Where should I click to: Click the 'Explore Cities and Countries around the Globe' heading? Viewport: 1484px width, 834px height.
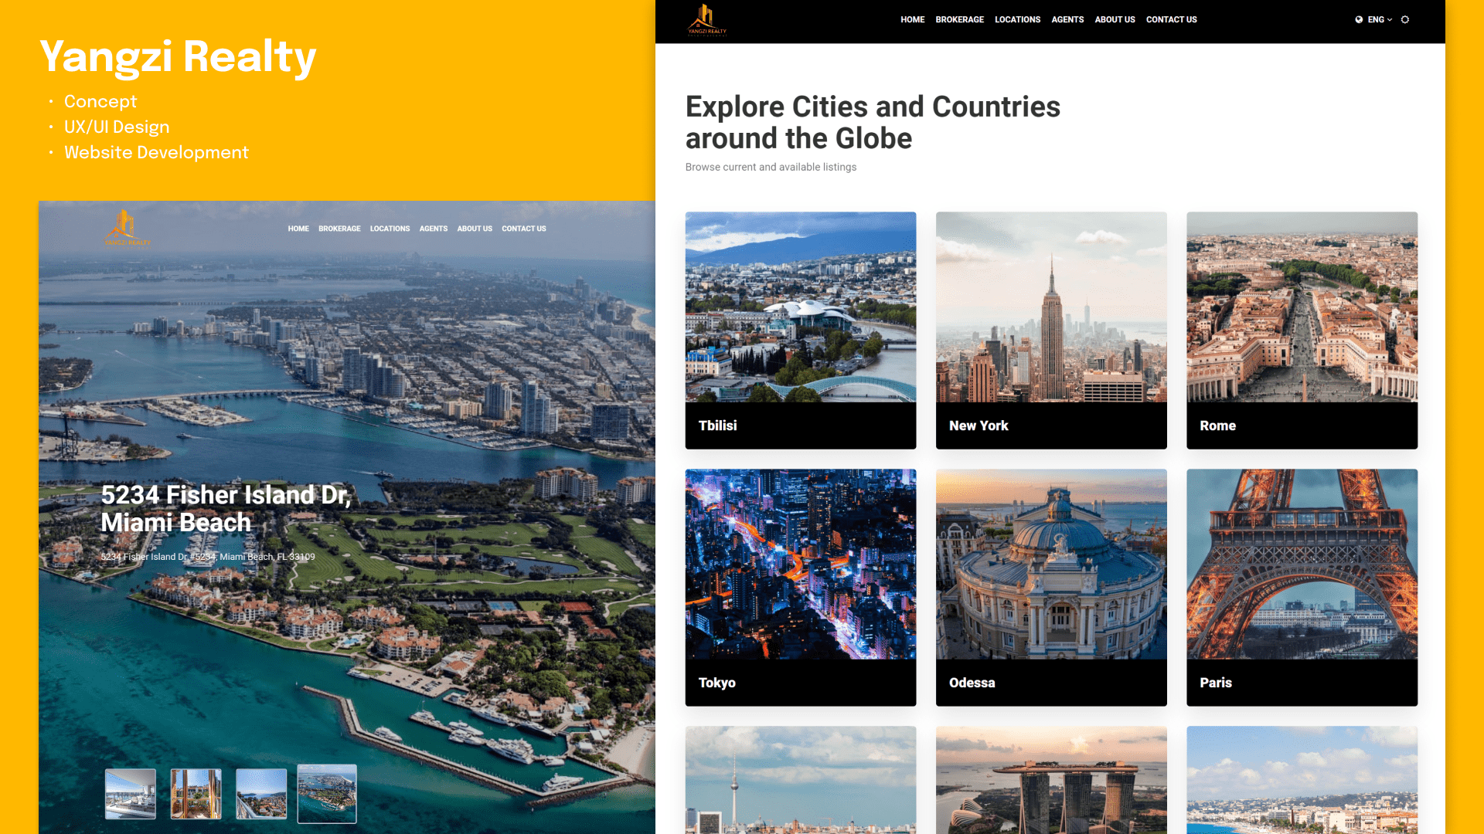pyautogui.click(x=873, y=122)
